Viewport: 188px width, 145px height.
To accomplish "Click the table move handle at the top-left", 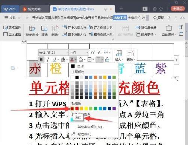I will coord(24,42).
